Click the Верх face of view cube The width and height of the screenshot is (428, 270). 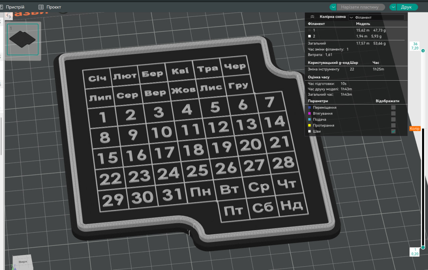(x=23, y=262)
